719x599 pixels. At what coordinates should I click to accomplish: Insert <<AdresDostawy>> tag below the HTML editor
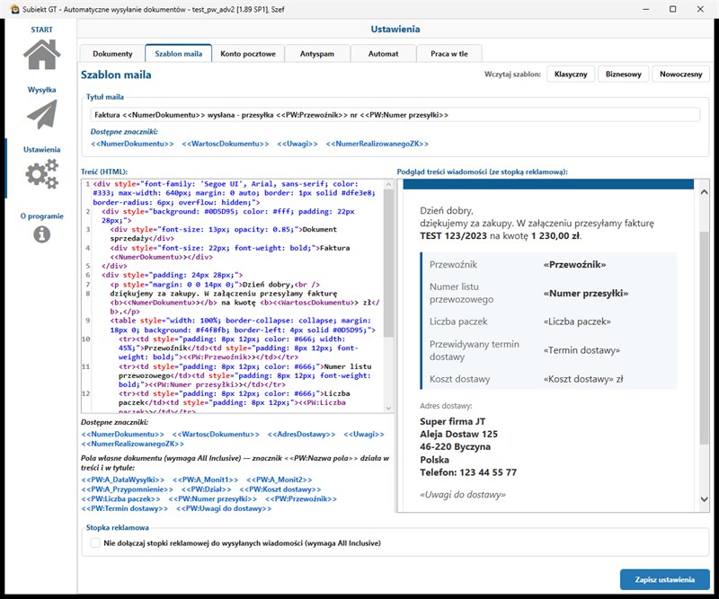pos(301,434)
